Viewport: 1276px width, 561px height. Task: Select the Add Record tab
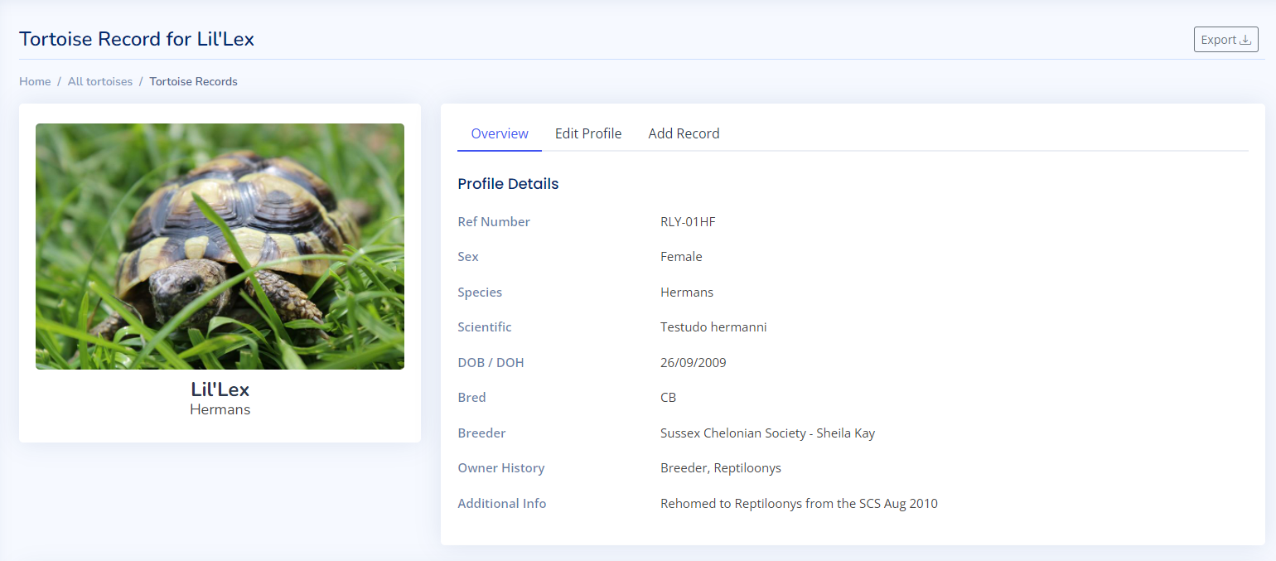tap(684, 133)
